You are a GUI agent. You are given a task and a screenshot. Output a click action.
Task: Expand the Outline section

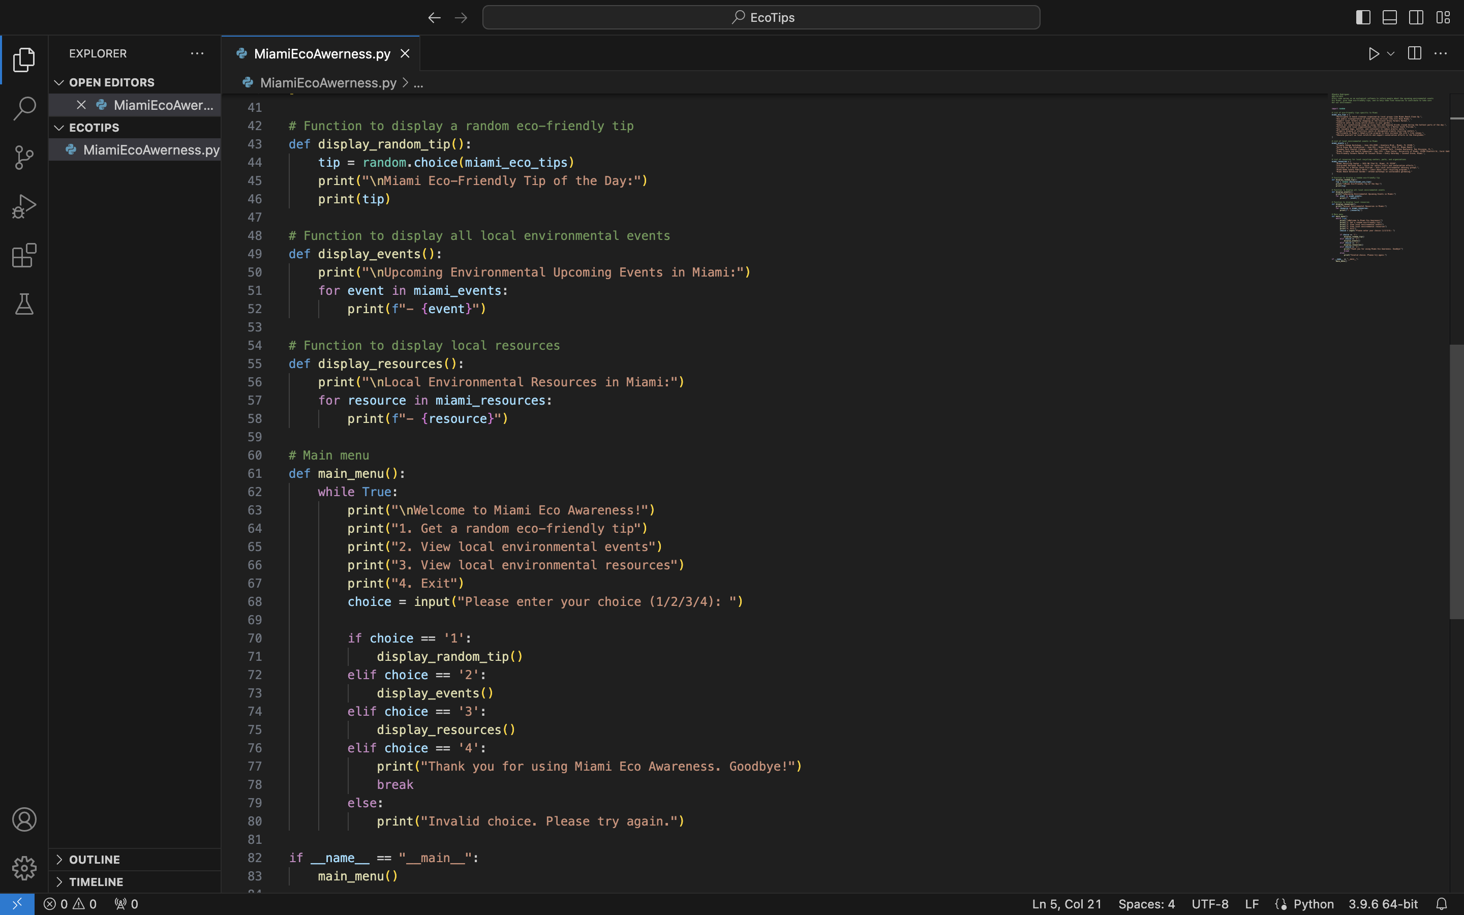pos(95,859)
